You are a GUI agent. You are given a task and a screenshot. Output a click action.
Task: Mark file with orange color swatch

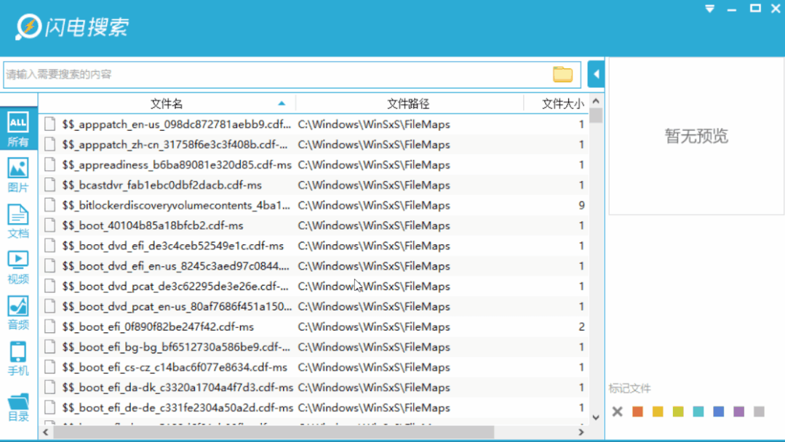pyautogui.click(x=637, y=411)
